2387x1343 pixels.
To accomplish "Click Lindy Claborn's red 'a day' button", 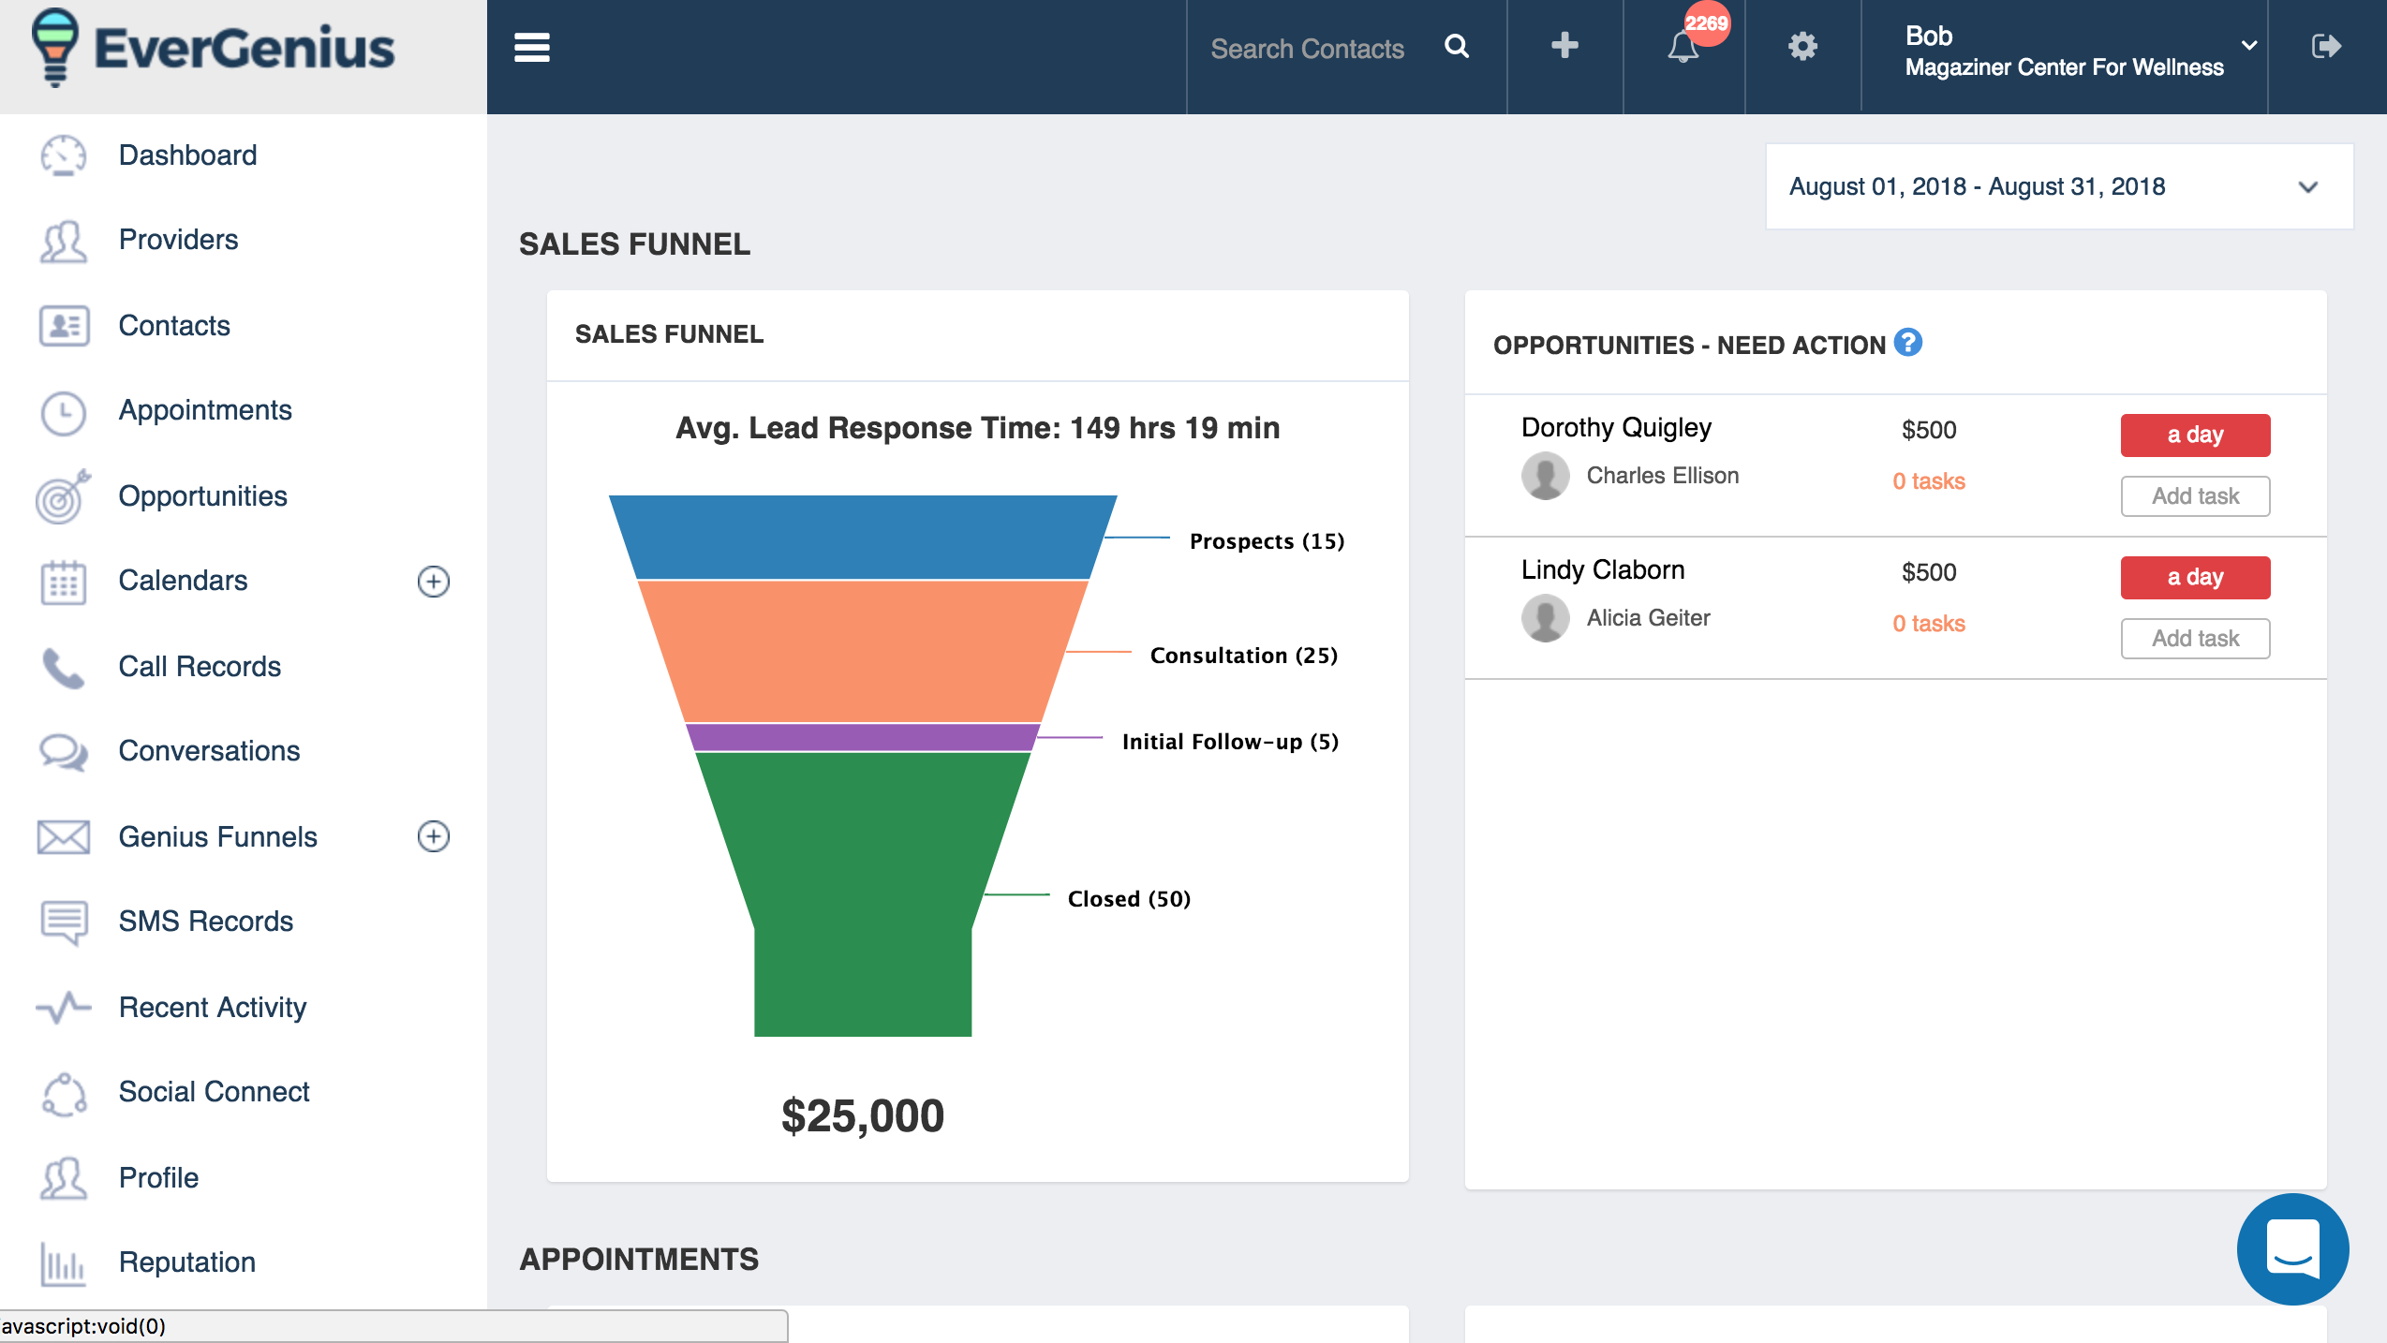I will (x=2194, y=577).
